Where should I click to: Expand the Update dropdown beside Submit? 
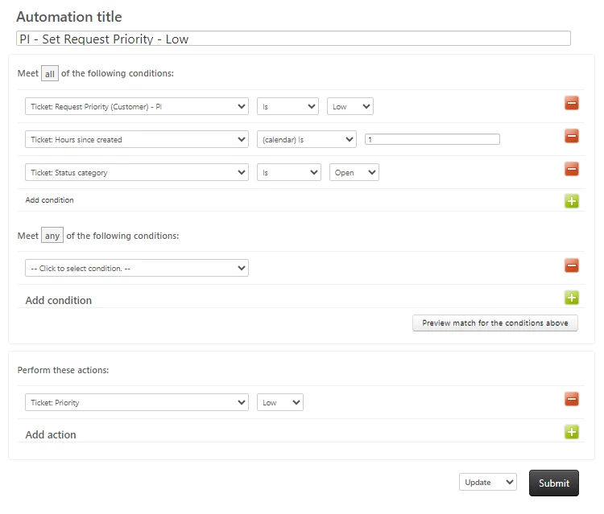pyautogui.click(x=488, y=482)
